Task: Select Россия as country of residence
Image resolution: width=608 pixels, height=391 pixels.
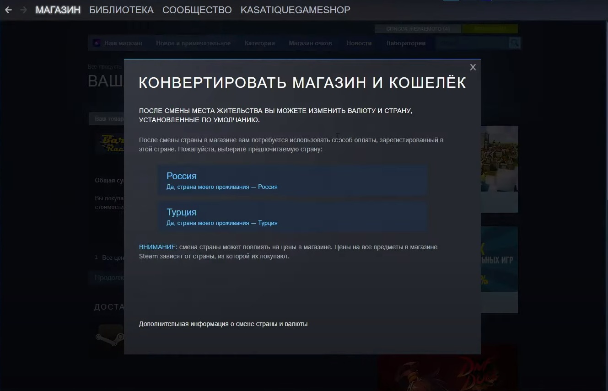Action: (292, 180)
